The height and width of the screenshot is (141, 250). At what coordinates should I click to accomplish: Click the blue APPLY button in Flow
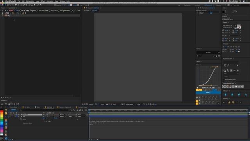click(208, 92)
